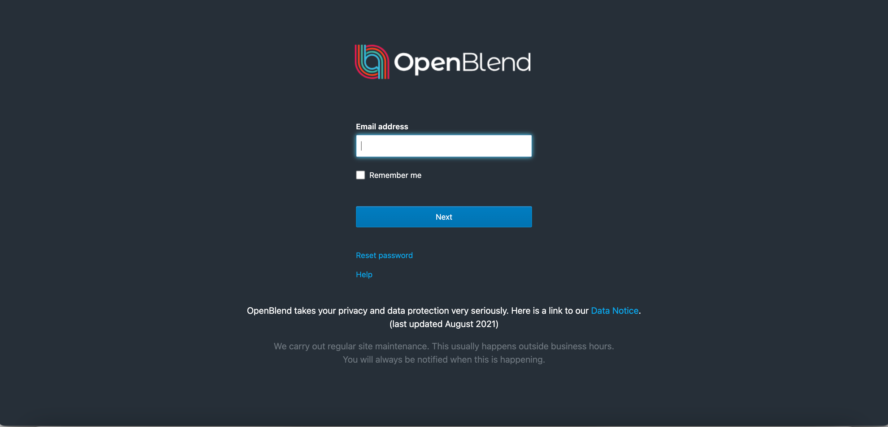Click the word 'OpenBlend' starting privacy sentence
The image size is (888, 427).
[x=269, y=311]
